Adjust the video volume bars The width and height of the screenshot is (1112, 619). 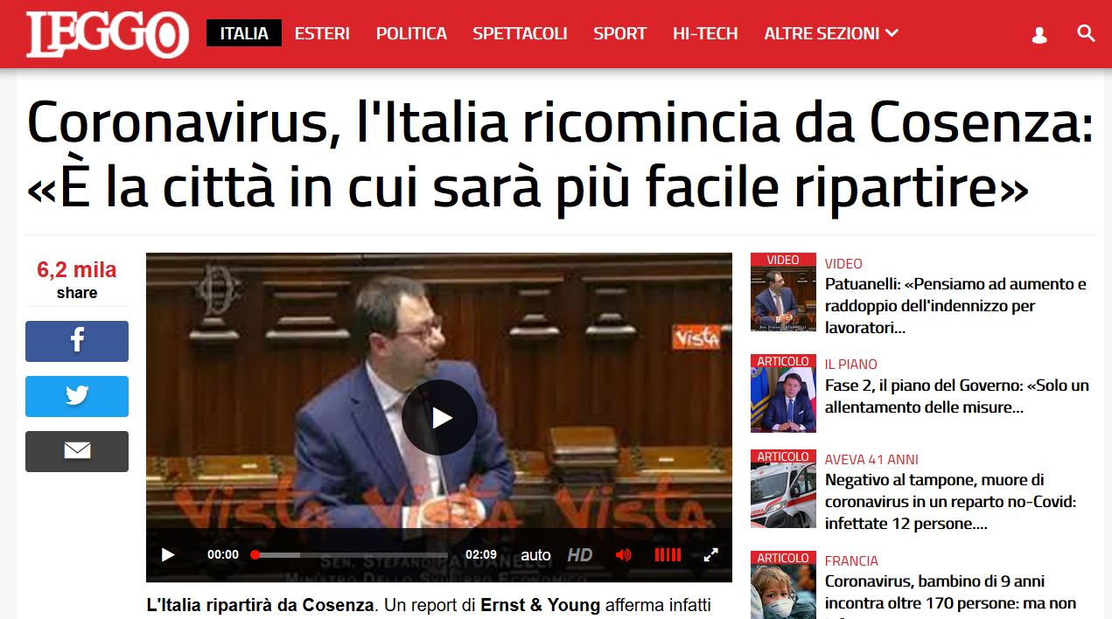pyautogui.click(x=668, y=554)
